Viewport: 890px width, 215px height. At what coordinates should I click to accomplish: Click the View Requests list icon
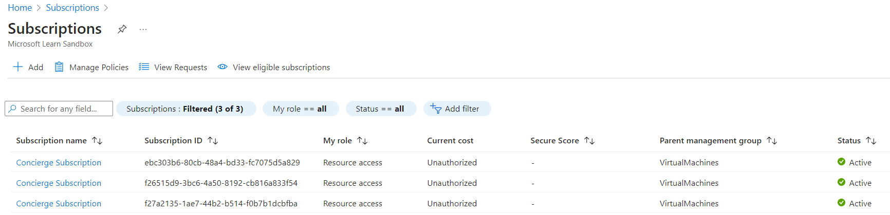pyautogui.click(x=144, y=67)
